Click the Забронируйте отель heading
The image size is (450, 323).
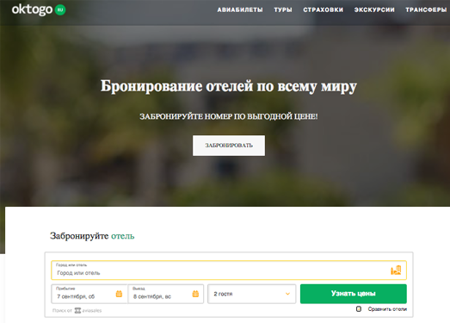pos(92,236)
